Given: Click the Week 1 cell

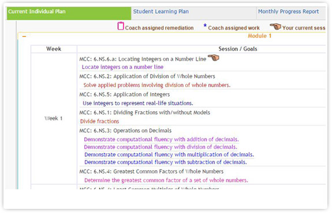Looking at the screenshot, I should 54,119.
